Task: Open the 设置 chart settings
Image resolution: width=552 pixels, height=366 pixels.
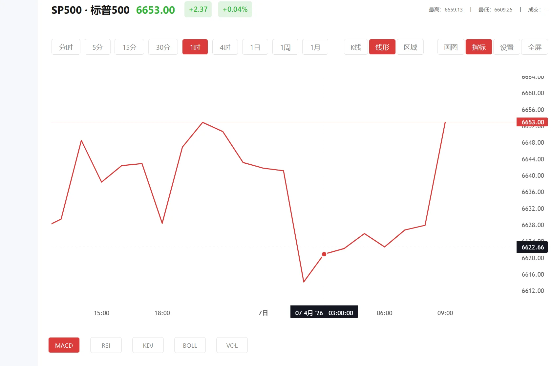Action: click(506, 47)
